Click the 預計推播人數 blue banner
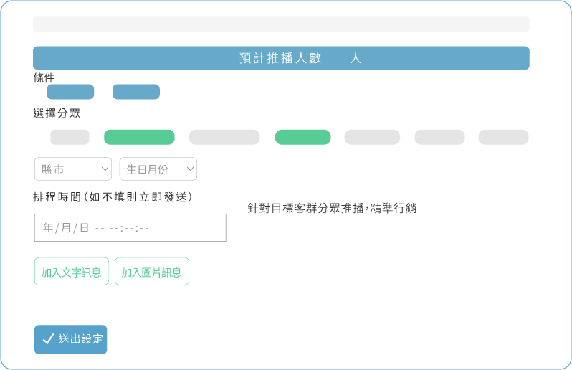Viewport: 572px width, 370px height. 281,58
